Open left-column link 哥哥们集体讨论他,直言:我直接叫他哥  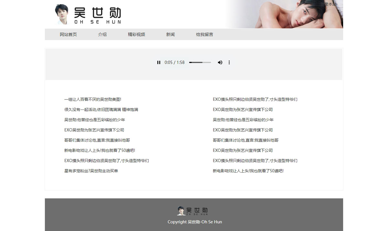pos(97,140)
